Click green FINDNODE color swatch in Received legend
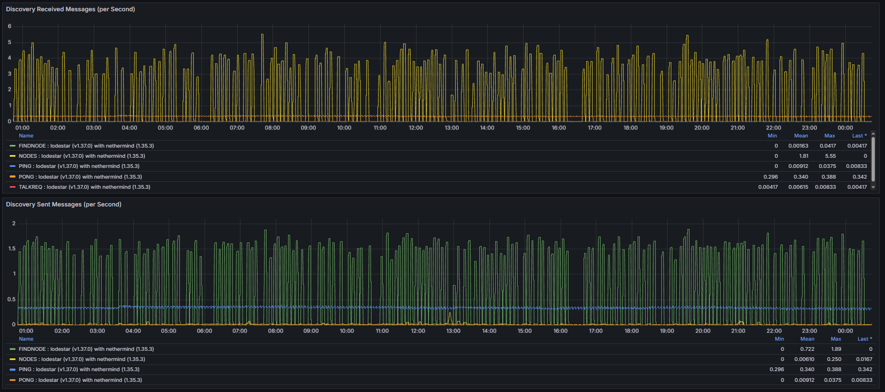The height and width of the screenshot is (392, 885). click(12, 146)
